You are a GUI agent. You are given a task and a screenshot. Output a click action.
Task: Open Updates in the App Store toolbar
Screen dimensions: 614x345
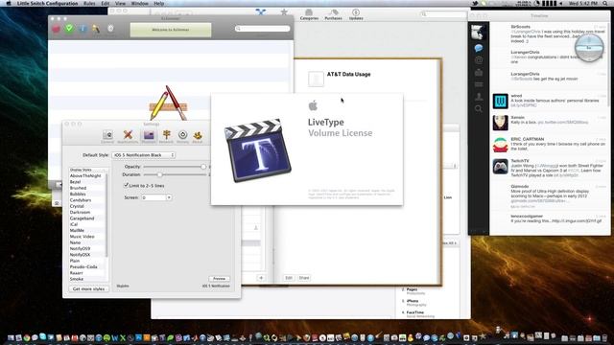(356, 15)
